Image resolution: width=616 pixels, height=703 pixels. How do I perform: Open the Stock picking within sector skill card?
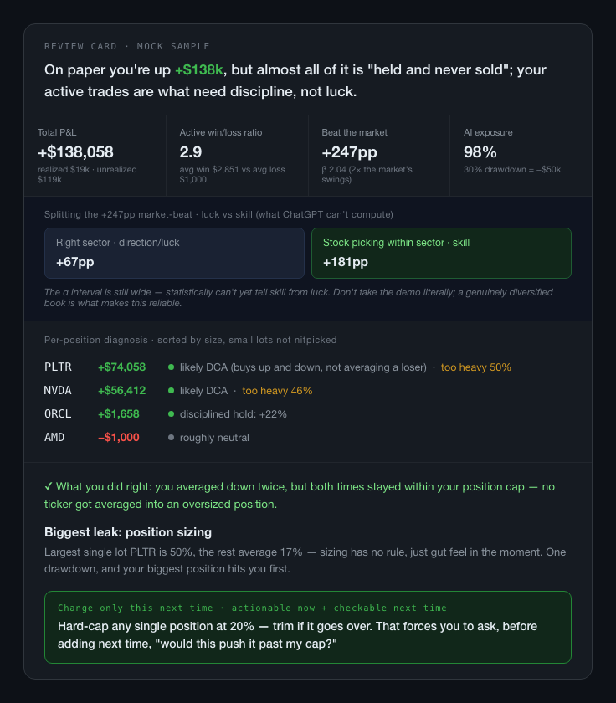pos(441,253)
